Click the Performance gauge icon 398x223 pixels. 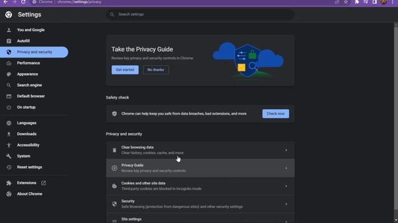9,63
